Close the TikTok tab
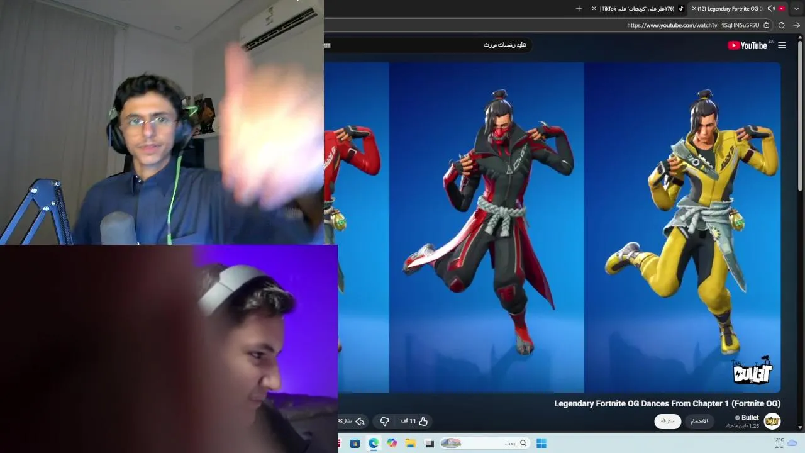This screenshot has height=453, width=805. [x=594, y=9]
